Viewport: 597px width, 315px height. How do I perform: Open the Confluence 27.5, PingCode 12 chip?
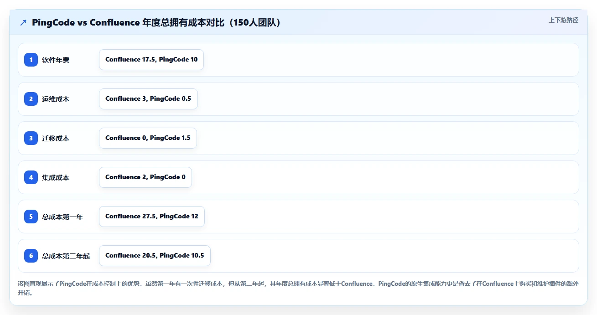(152, 217)
